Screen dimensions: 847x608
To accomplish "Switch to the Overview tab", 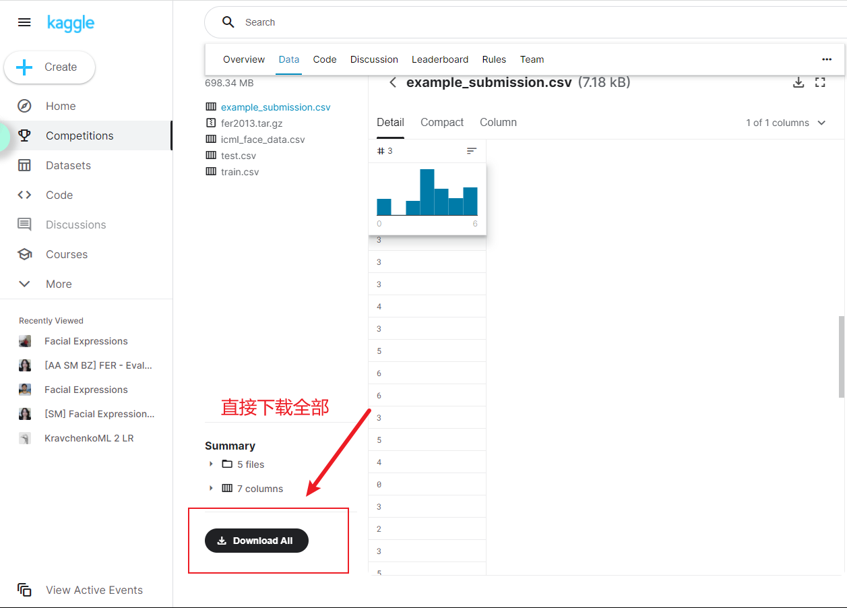I will point(244,59).
